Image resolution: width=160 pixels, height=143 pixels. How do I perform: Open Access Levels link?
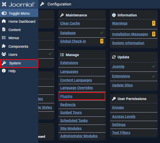(124, 116)
